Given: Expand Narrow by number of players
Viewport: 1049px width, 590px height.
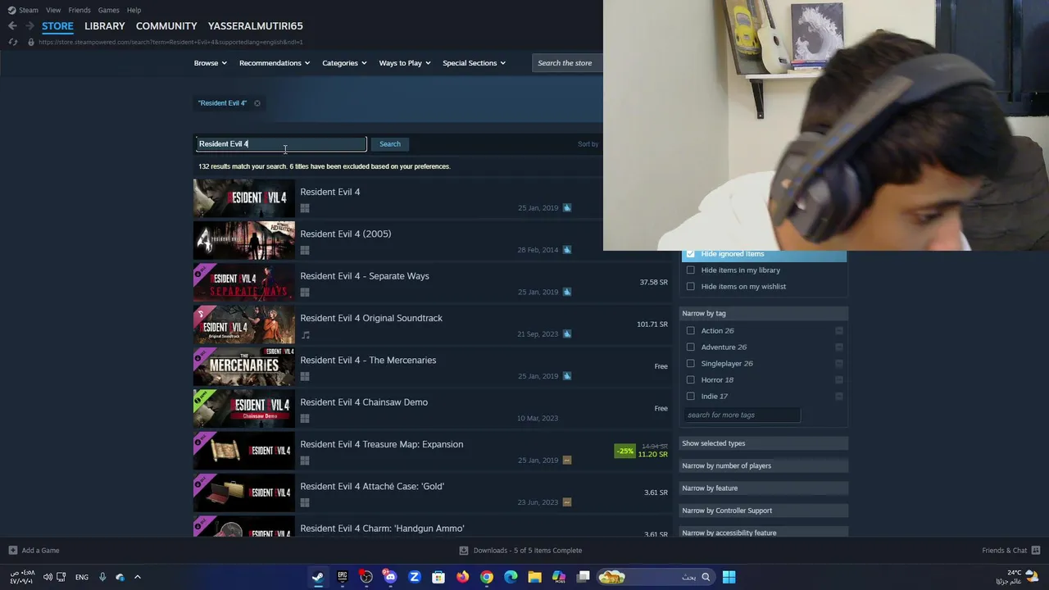Looking at the screenshot, I should tap(764, 465).
